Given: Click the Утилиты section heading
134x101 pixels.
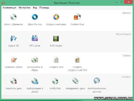Looking at the screenshot, I should point(126,77).
